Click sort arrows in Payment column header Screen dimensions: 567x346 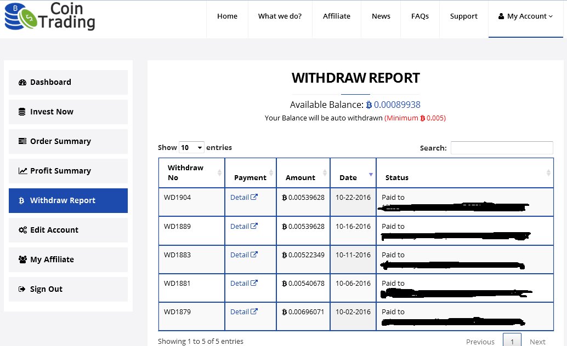pos(271,172)
